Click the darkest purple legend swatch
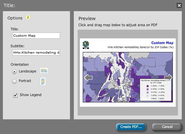Viewport: 185px width, 134px height. (148, 86)
